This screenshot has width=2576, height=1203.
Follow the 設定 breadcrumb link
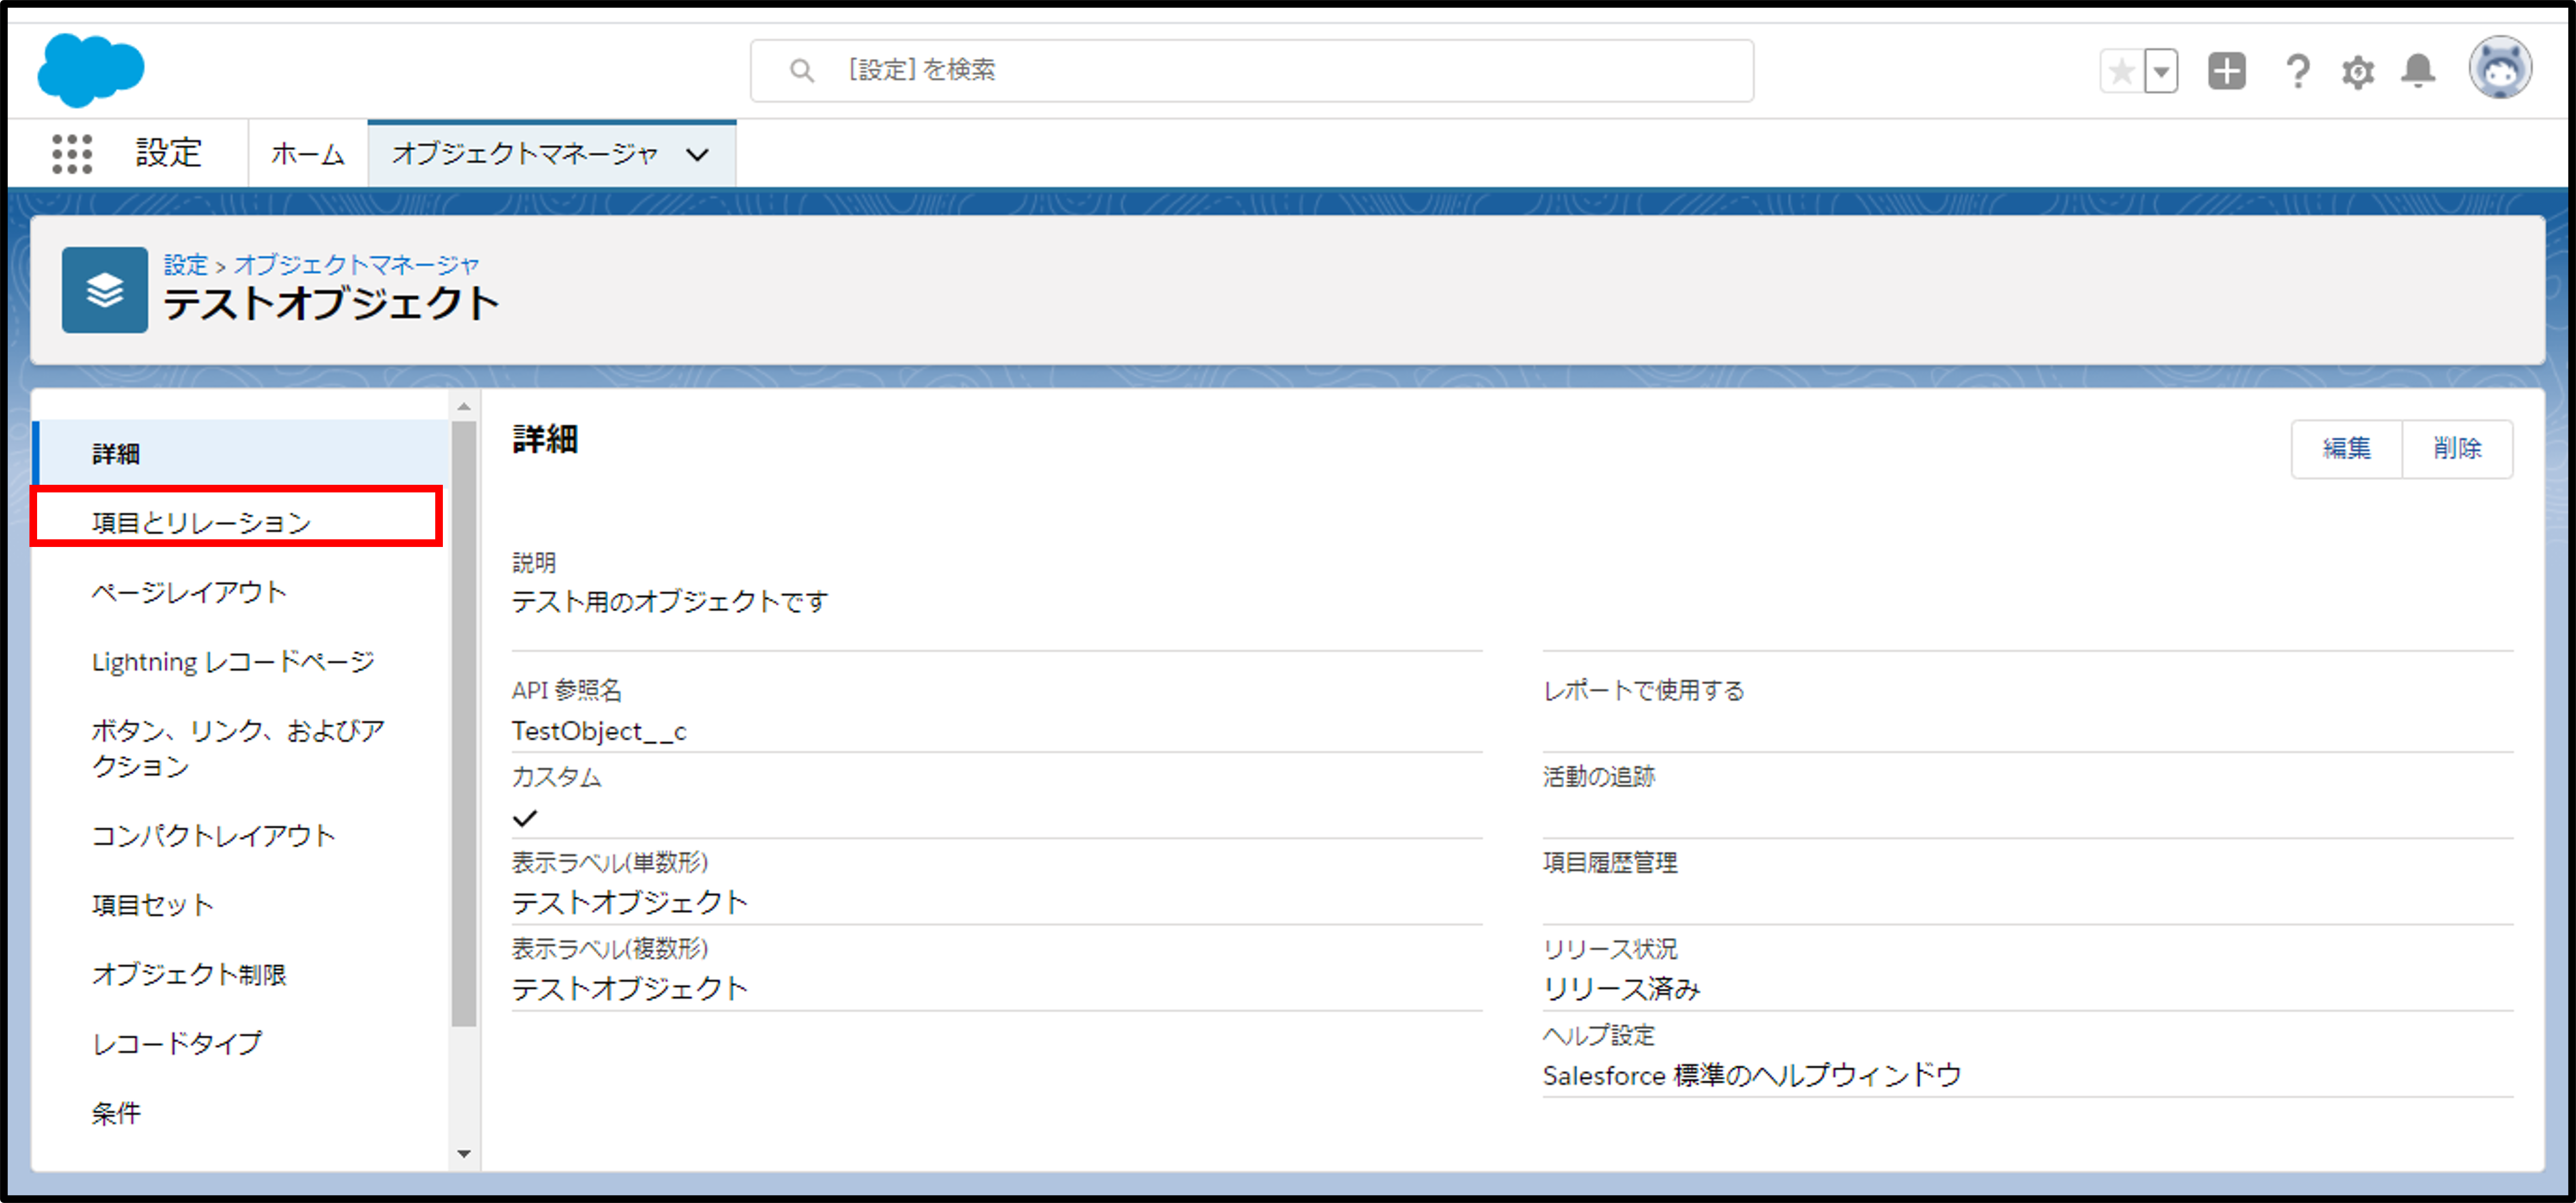[x=185, y=265]
